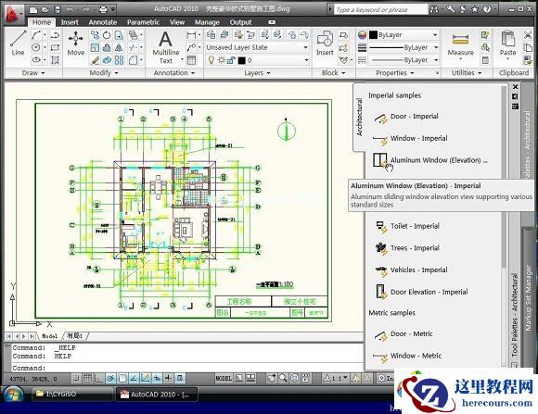Click the Insert block icon
538x414 pixels.
(x=325, y=44)
